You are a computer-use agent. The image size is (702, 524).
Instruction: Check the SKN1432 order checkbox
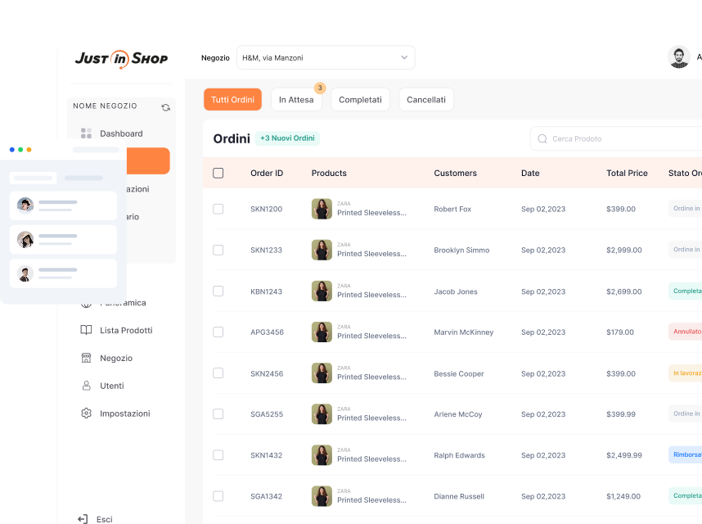[218, 455]
